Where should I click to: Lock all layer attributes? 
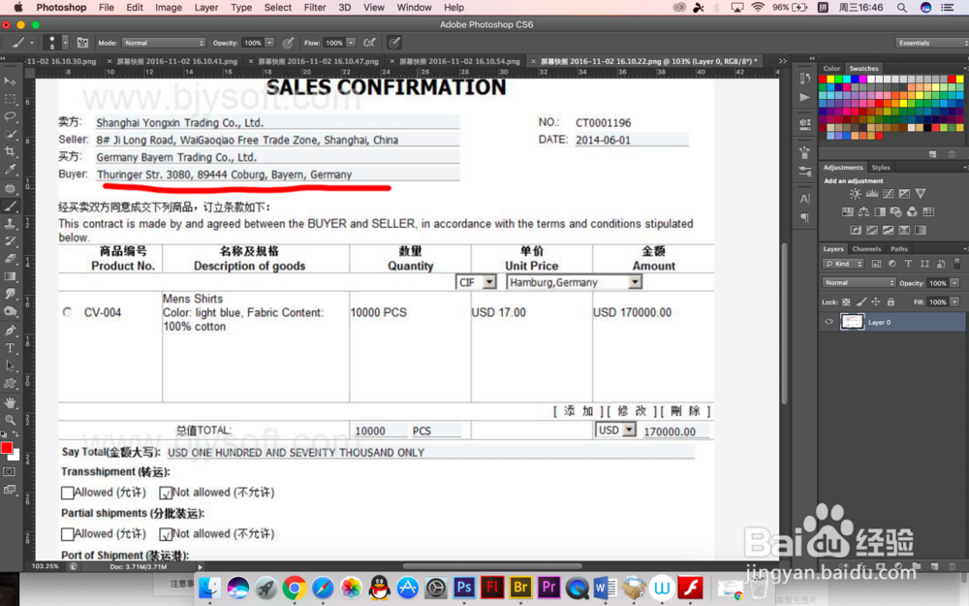tap(891, 302)
